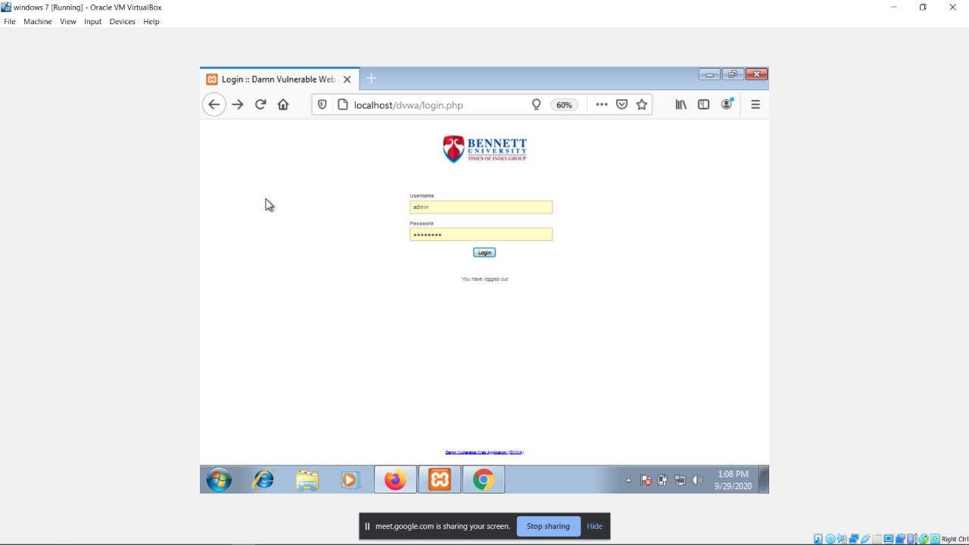Click the page info icon beside URL
The image size is (969, 545).
342,104
